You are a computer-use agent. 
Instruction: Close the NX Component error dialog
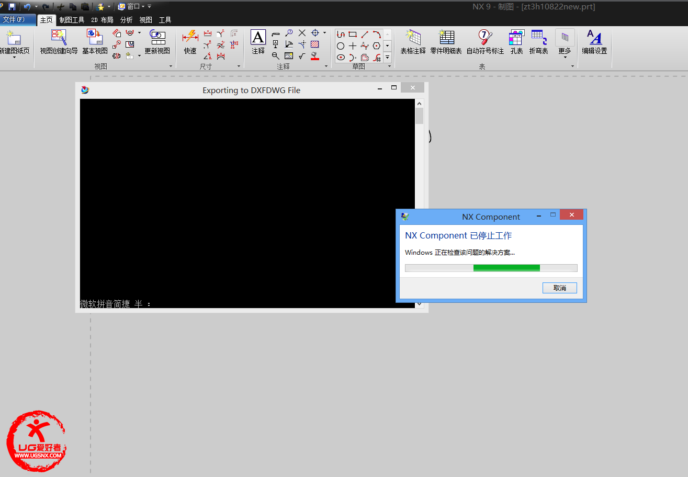(x=571, y=214)
